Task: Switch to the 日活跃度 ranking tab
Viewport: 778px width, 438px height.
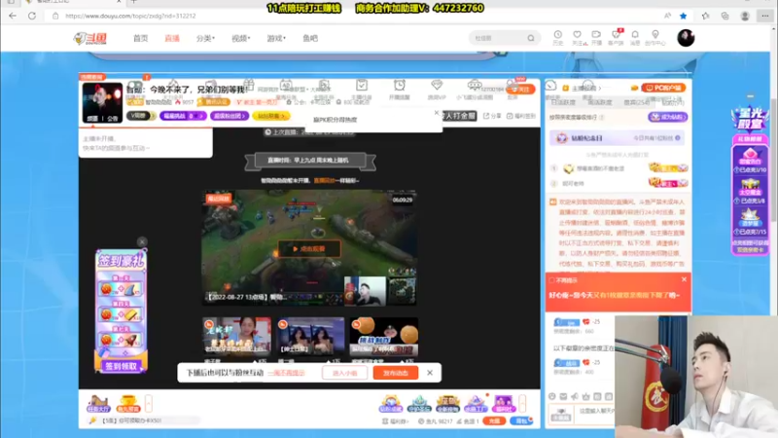Action: click(x=563, y=102)
